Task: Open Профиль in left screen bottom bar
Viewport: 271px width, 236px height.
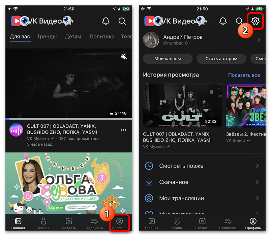Action: click(x=119, y=224)
